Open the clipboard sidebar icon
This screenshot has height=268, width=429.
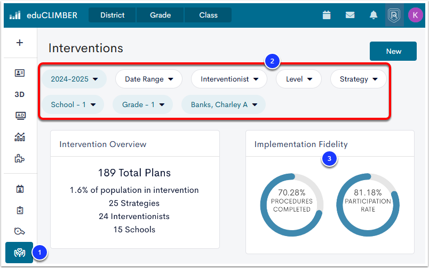tap(20, 210)
